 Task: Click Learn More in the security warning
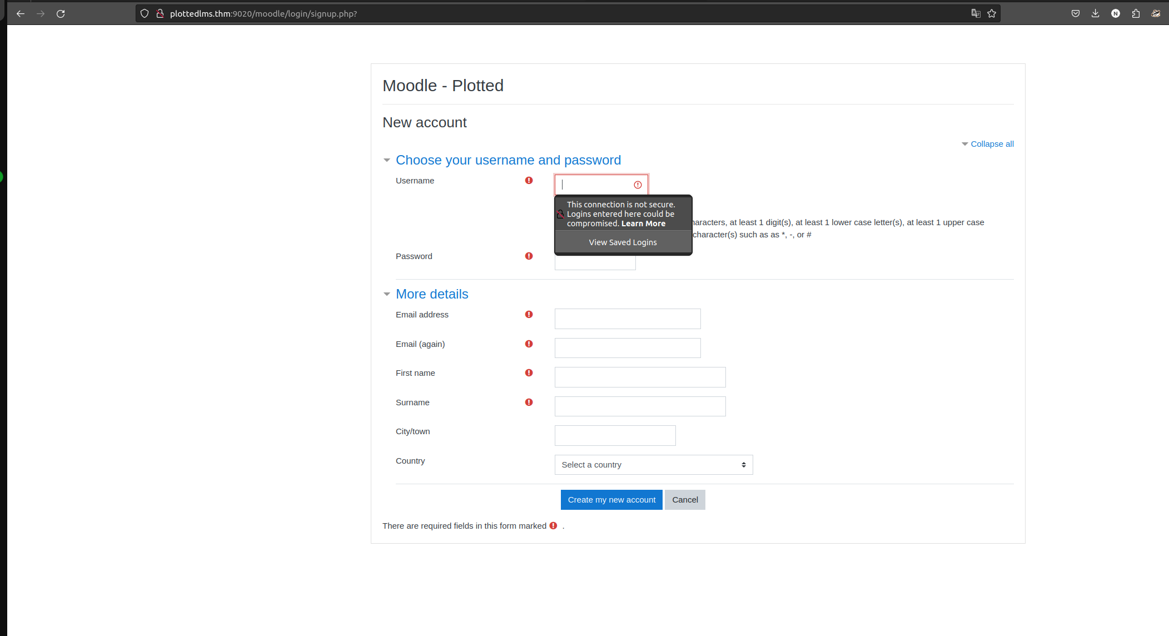click(x=643, y=223)
